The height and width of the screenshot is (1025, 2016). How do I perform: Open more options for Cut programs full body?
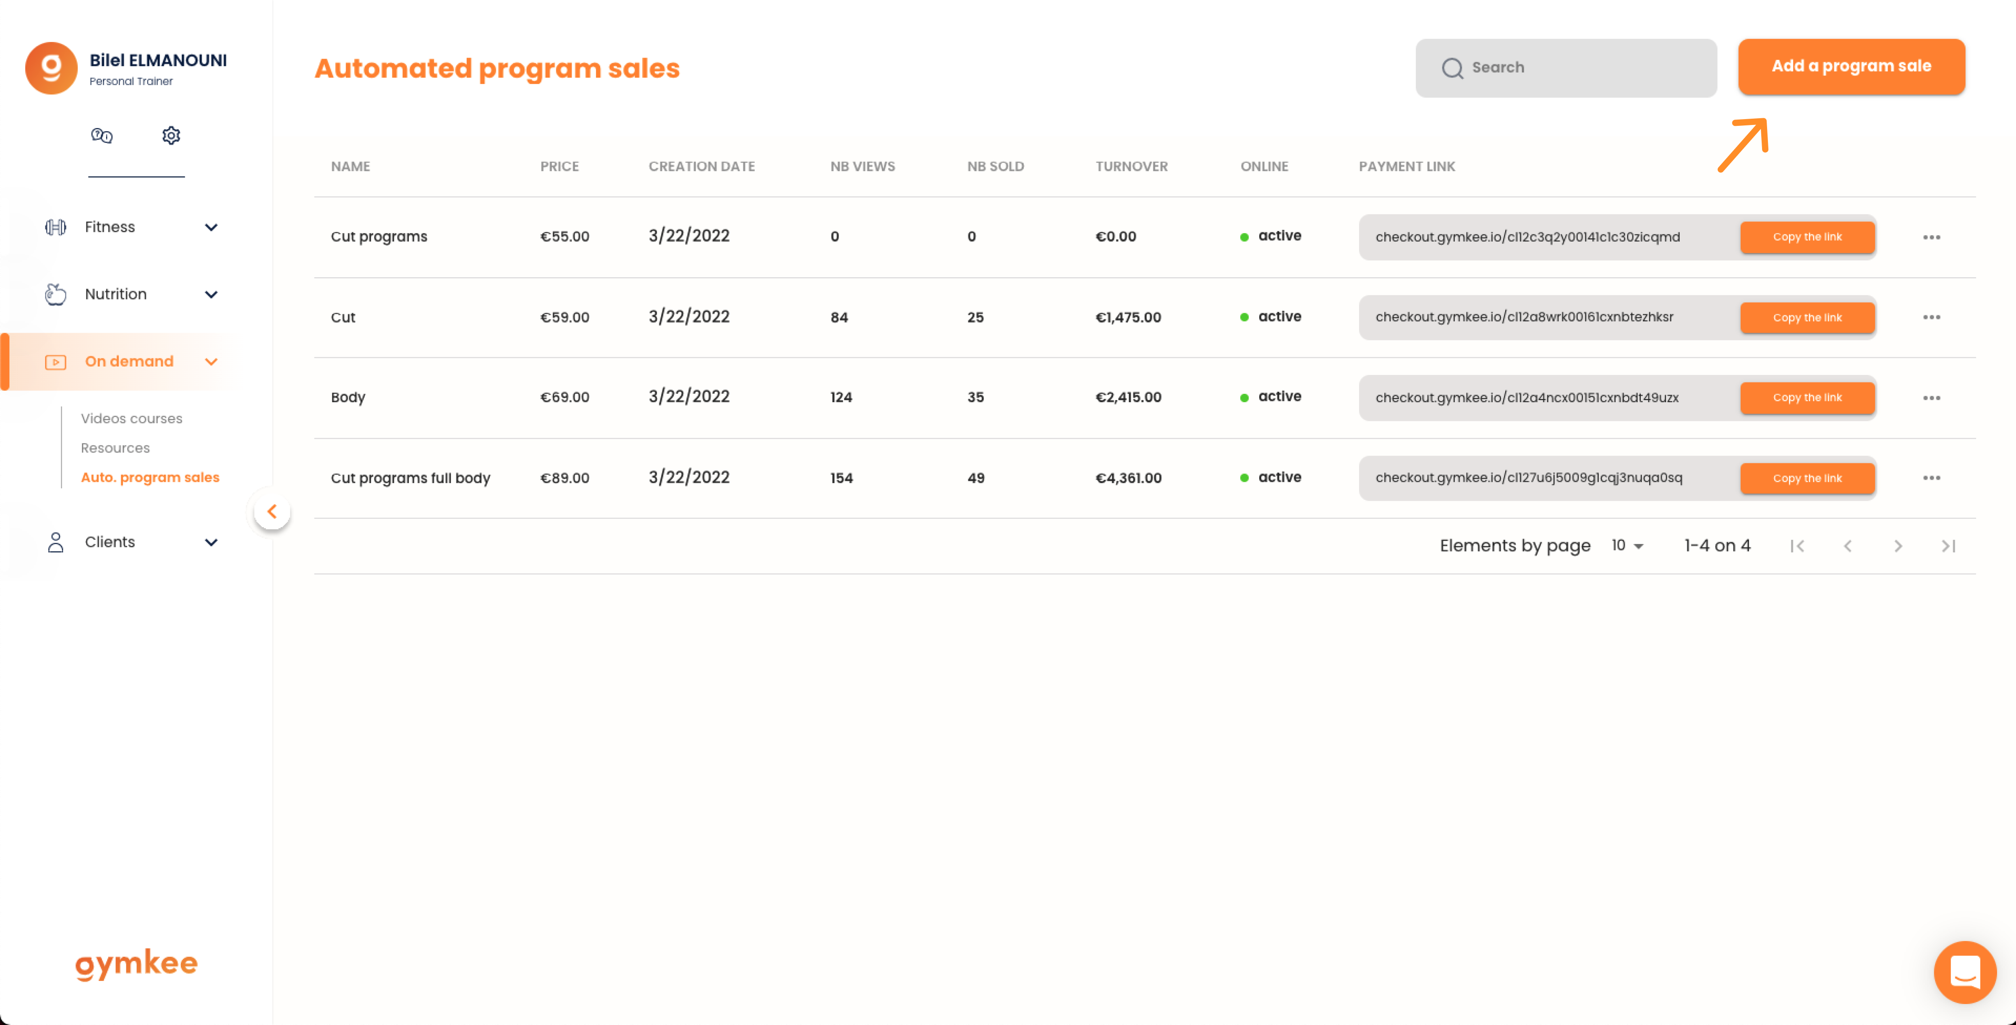pyautogui.click(x=1931, y=478)
